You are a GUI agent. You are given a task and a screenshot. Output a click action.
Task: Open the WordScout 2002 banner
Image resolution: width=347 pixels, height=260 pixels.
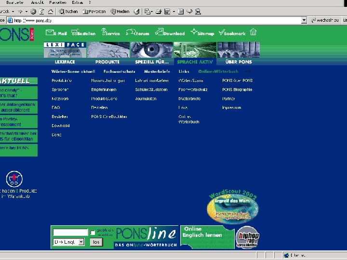point(233,206)
